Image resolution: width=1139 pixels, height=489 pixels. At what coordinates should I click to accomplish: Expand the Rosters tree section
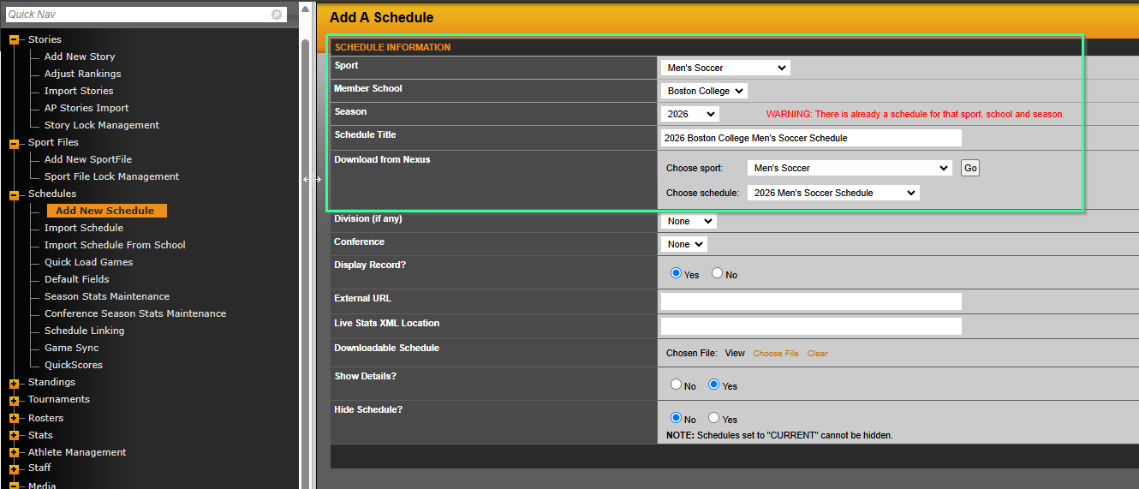coord(14,419)
